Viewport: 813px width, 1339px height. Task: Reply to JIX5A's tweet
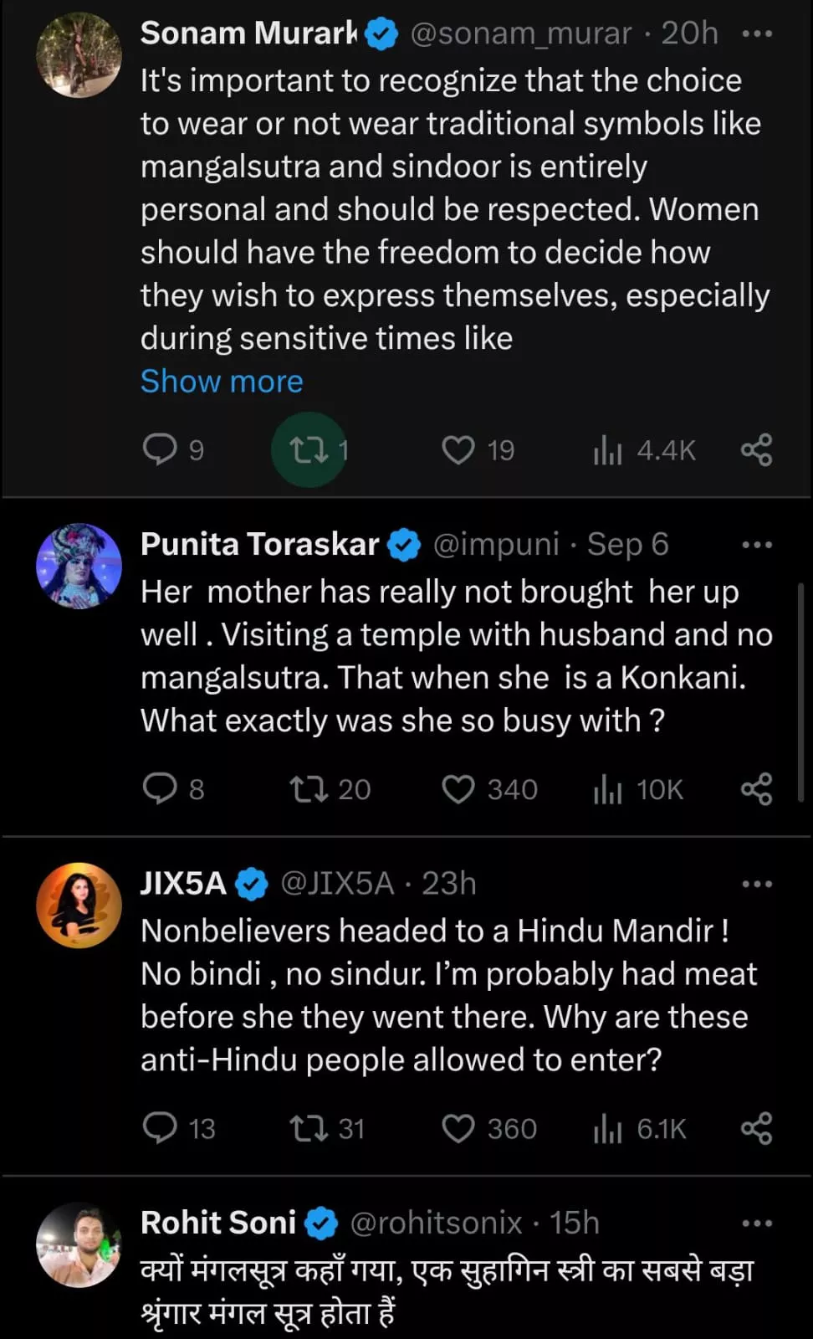coord(160,1127)
